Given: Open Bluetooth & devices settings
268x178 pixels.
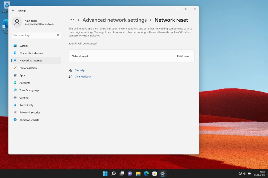Looking at the screenshot, I should [x=15, y=53].
